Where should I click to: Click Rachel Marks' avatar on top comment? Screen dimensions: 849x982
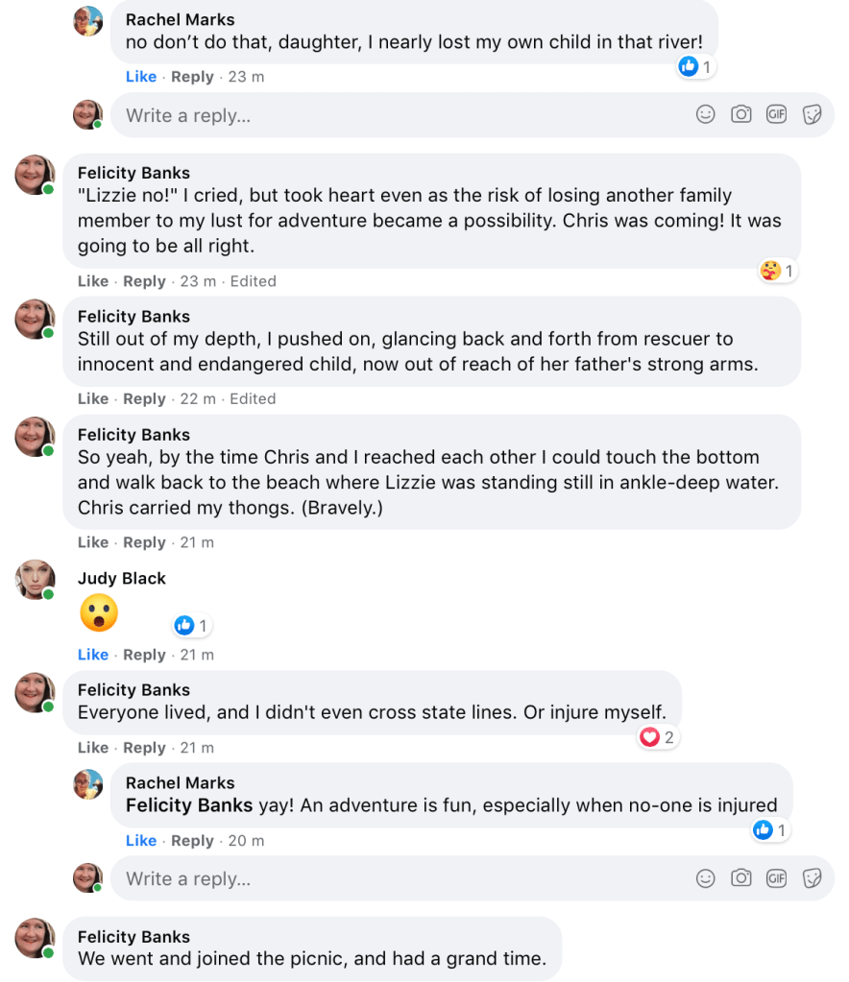88,20
